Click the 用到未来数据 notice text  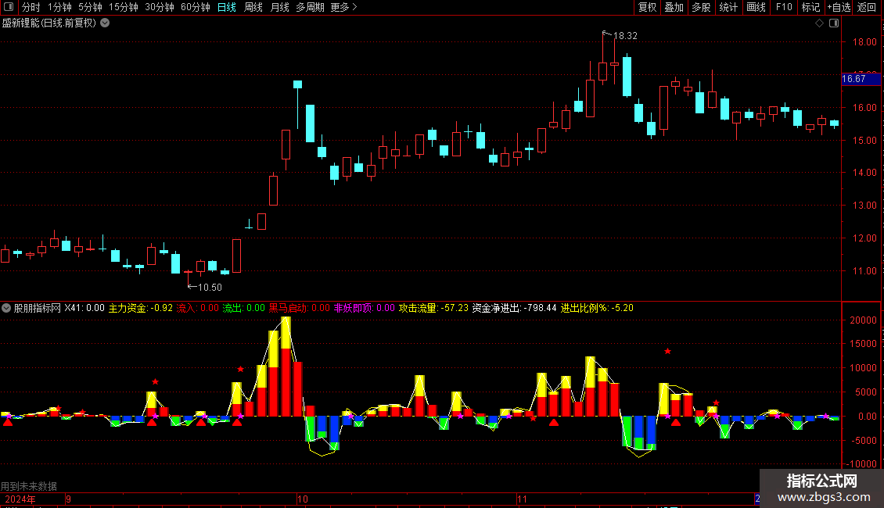tap(29, 486)
